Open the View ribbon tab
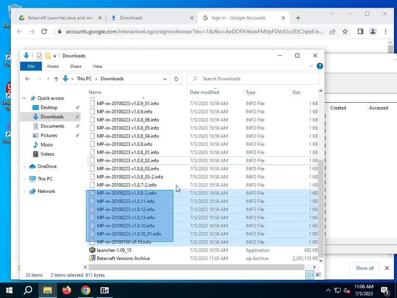397x298 pixels. click(97, 66)
